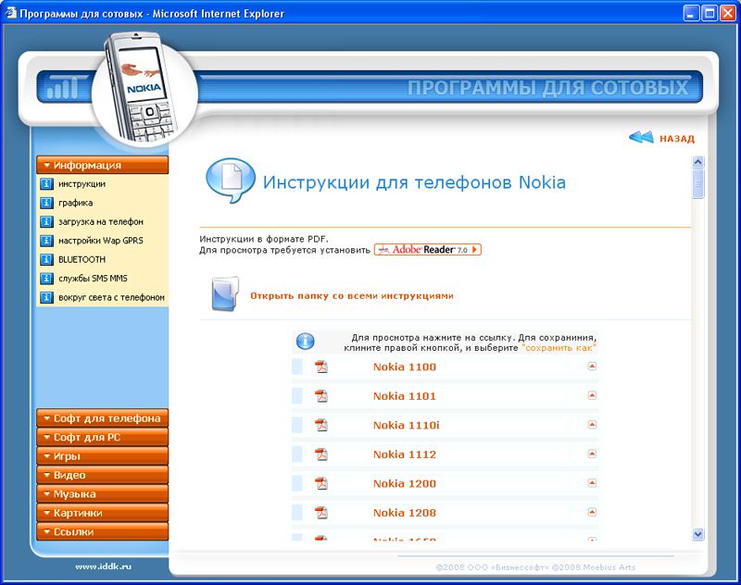Click the PDF icon beside Nokia 1208
Viewport: 741px width, 585px height.
tap(321, 513)
